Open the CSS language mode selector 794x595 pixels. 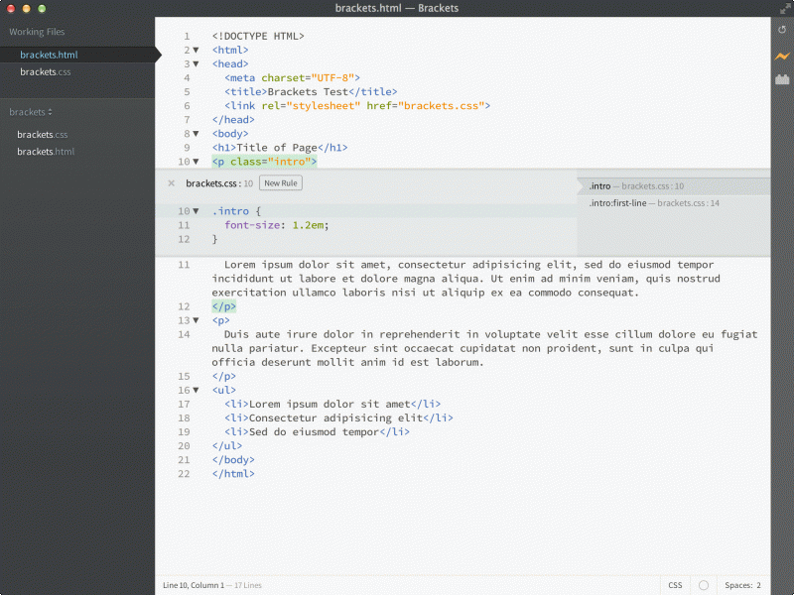pyautogui.click(x=675, y=585)
